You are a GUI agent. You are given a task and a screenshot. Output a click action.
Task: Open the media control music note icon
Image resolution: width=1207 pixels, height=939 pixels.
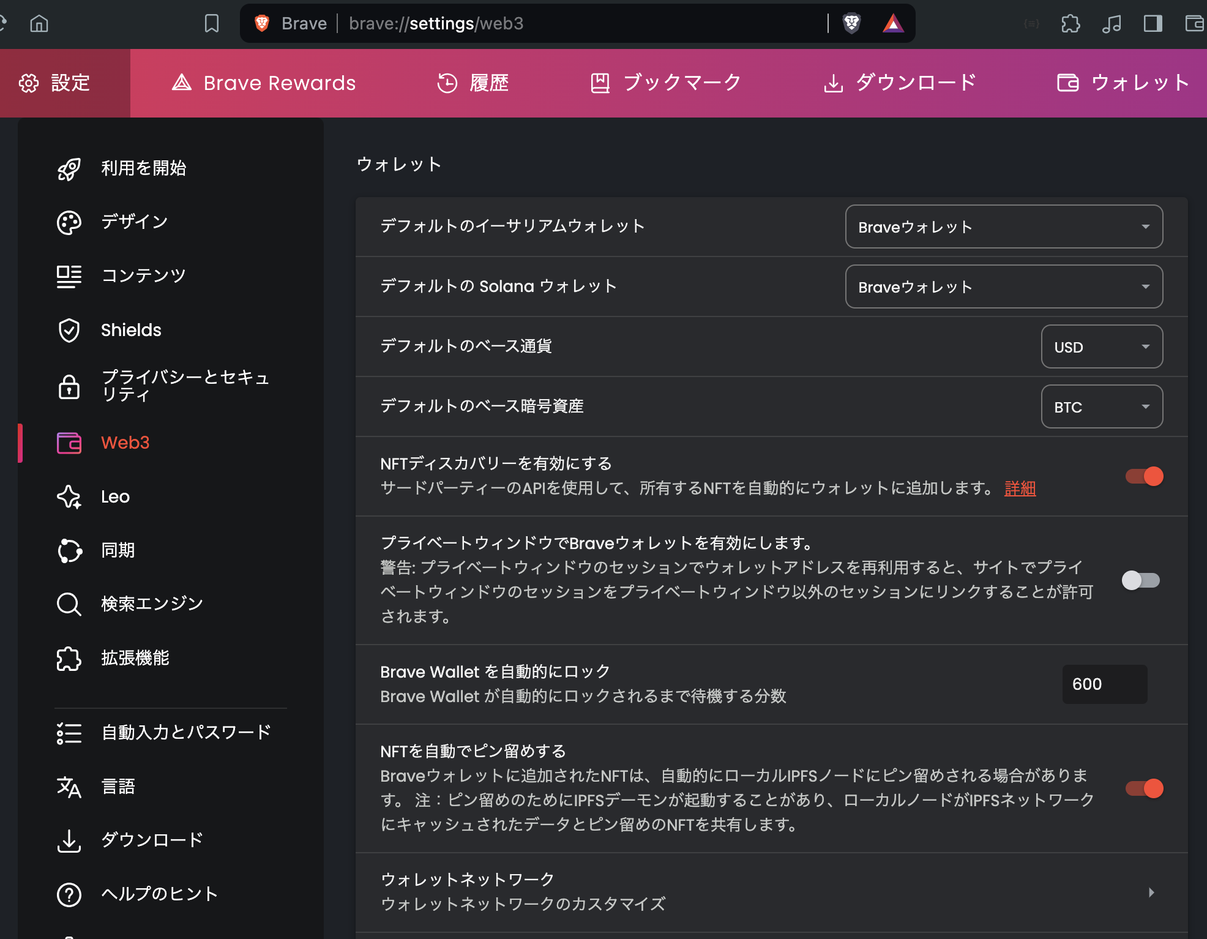[1112, 24]
